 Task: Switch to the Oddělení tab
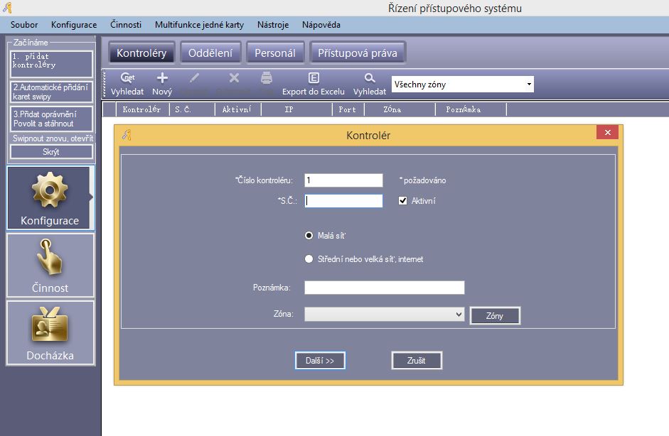tap(210, 53)
